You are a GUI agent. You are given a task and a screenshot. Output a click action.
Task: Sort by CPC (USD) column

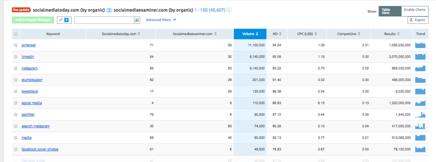(307, 34)
